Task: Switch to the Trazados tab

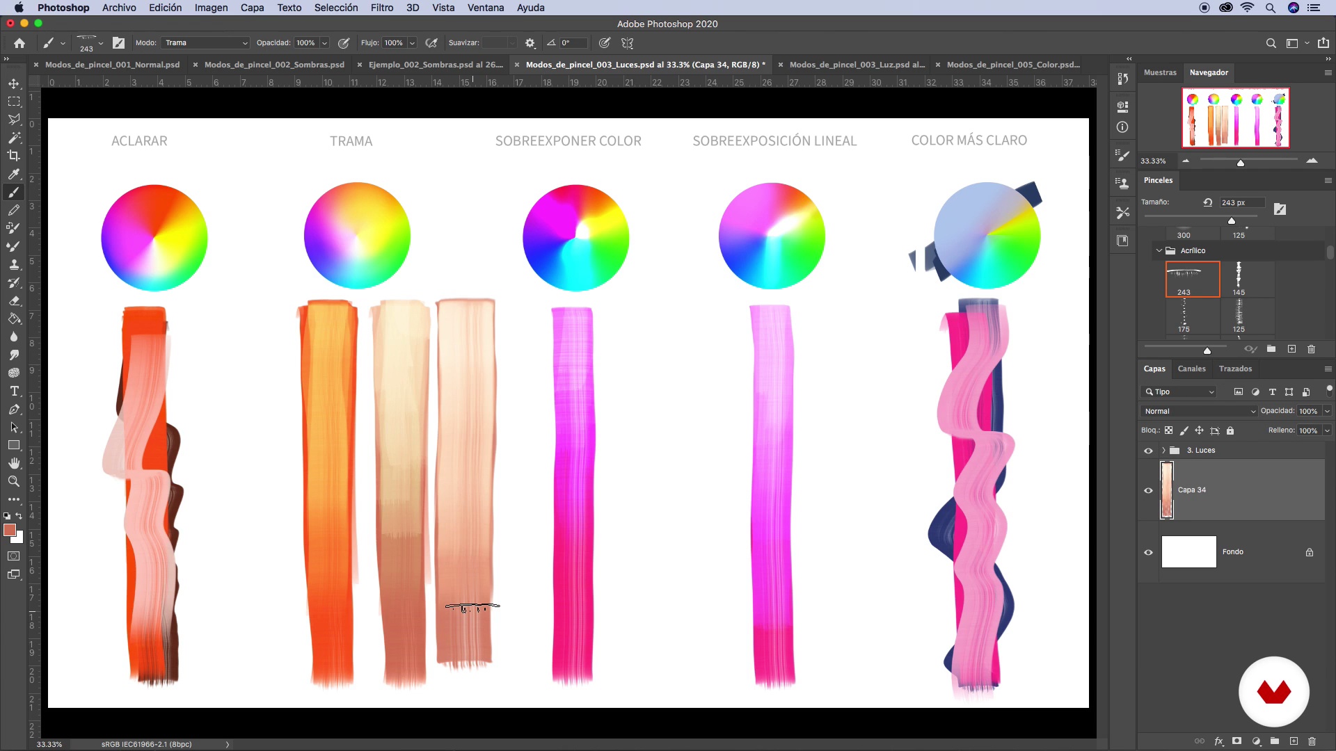Action: click(1235, 369)
